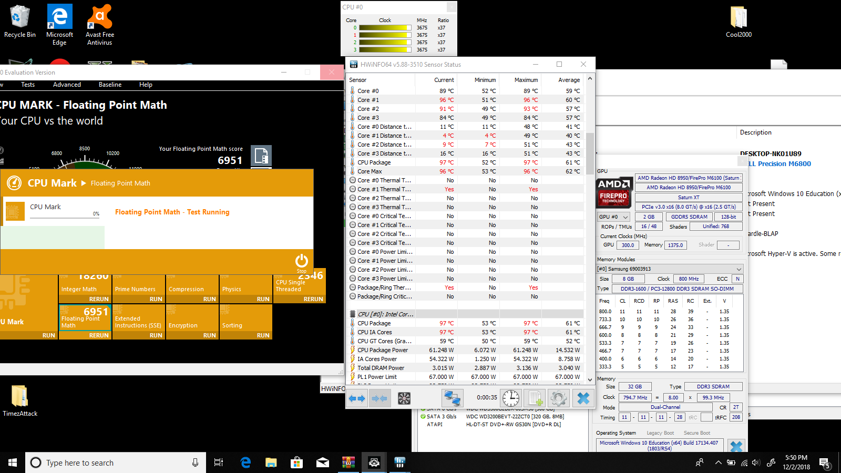Click the Cortana microphone icon

195,462
